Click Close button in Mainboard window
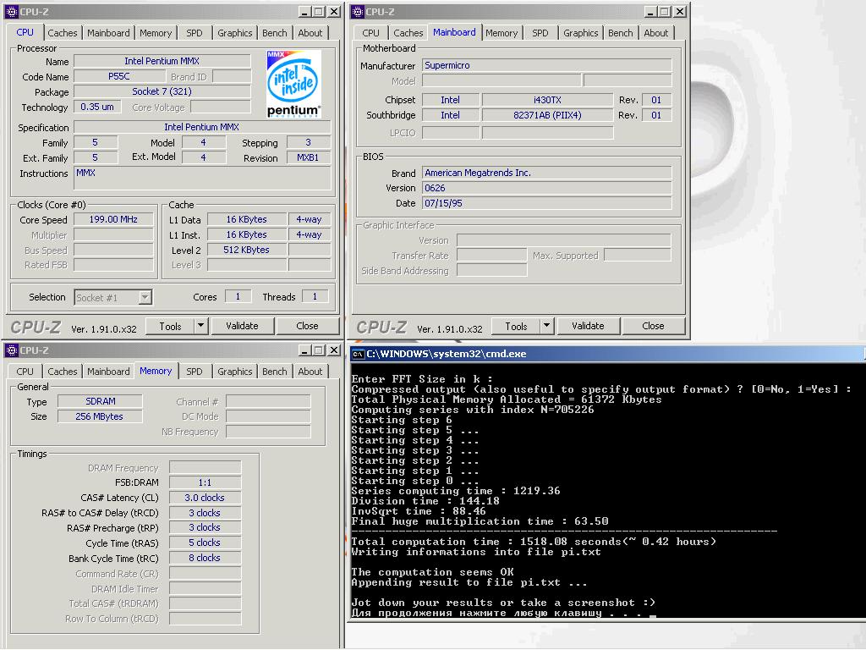 653,326
